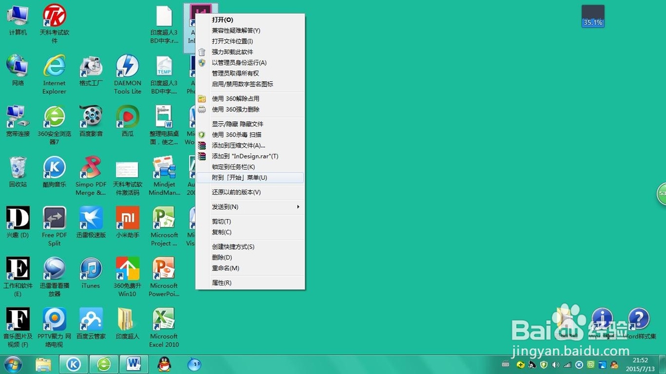Open the Windows Start menu
The height and width of the screenshot is (374, 666).
pos(13,364)
